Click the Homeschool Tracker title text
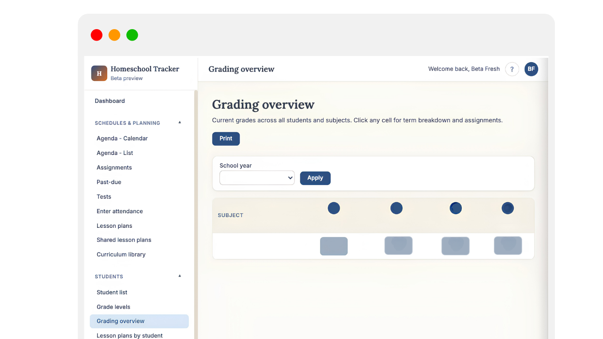 click(x=145, y=69)
